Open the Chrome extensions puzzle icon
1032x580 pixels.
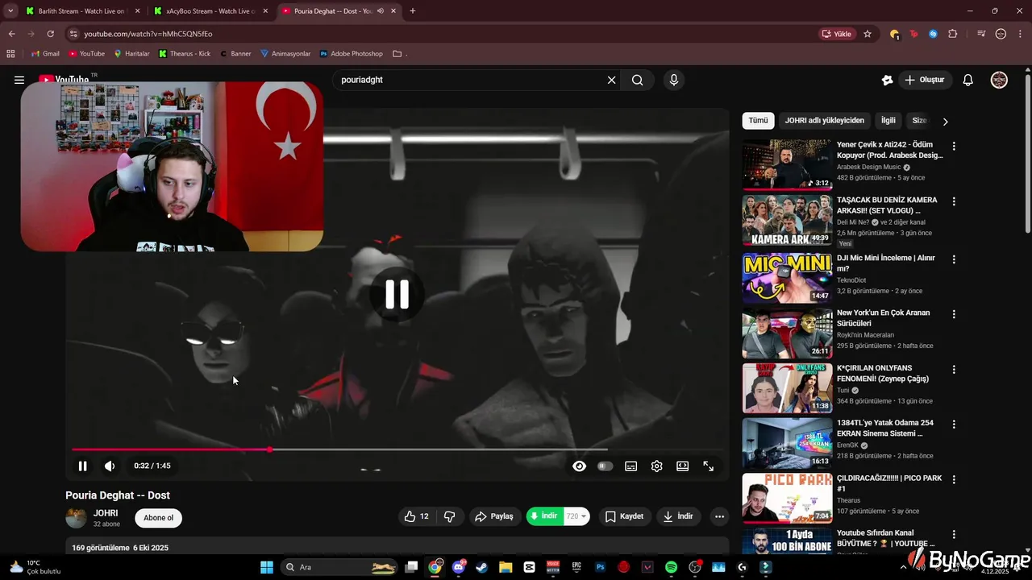pos(953,34)
